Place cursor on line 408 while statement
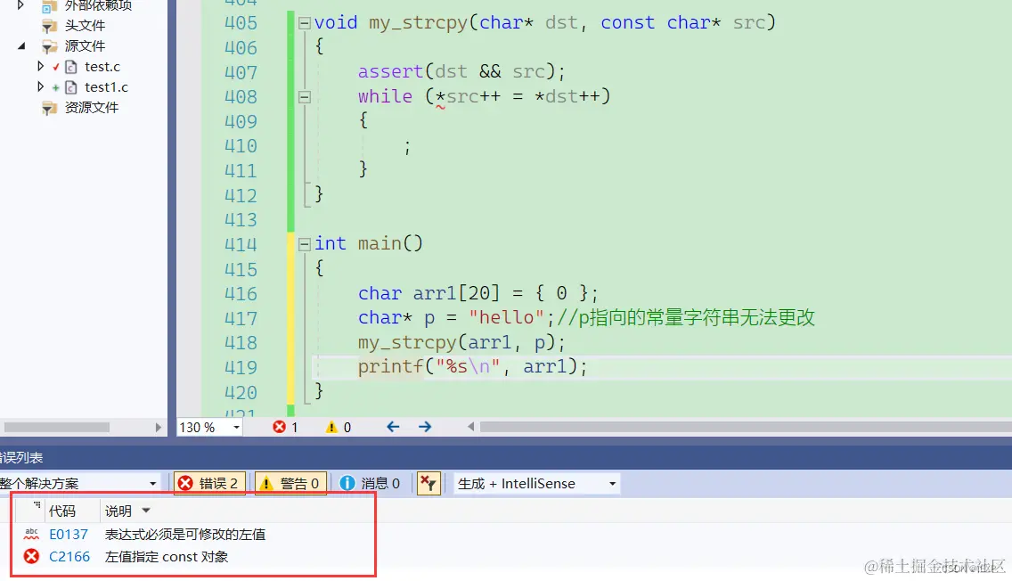Viewport: 1012px width, 581px height. [x=484, y=97]
